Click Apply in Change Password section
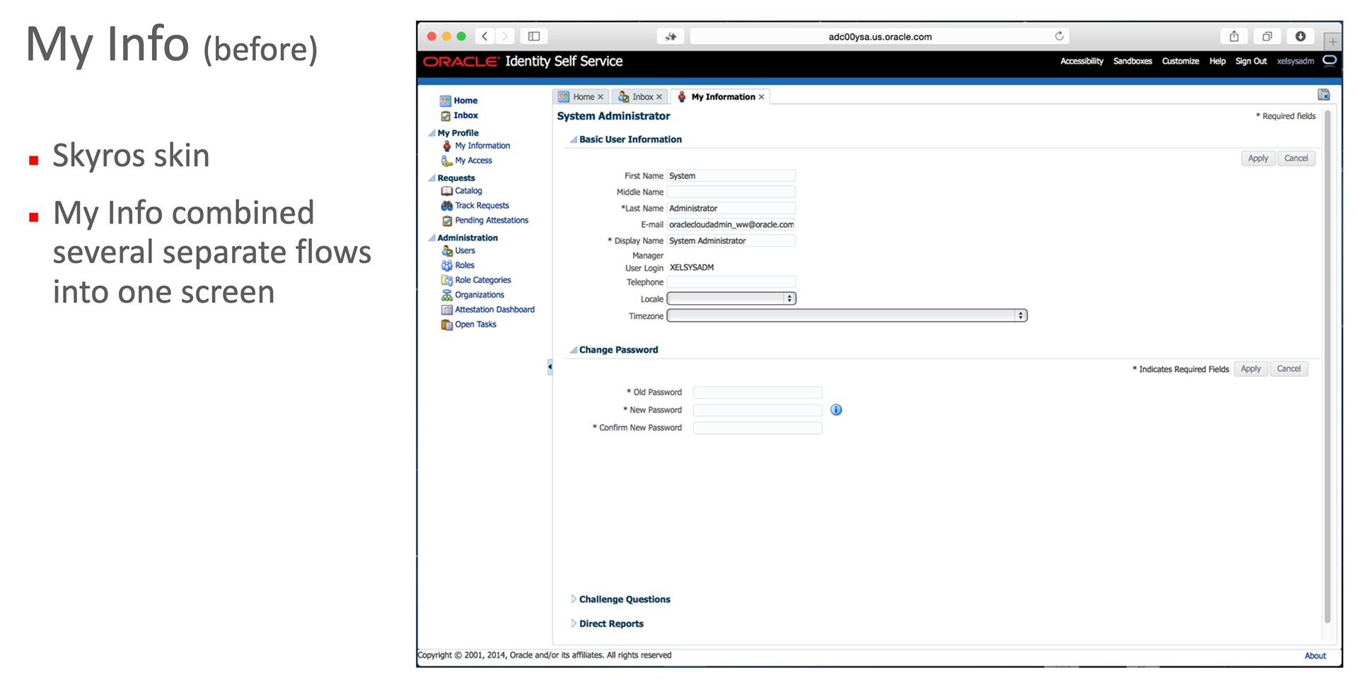1358x679 pixels. coord(1250,368)
